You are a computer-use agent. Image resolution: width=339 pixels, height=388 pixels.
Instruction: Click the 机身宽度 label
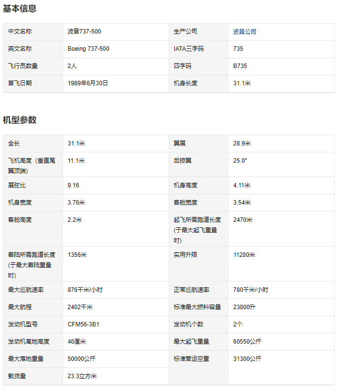[x=20, y=203]
